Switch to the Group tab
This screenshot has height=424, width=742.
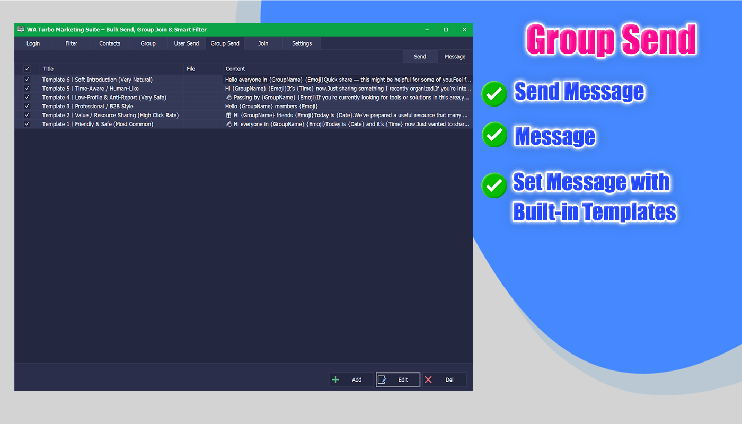(148, 43)
